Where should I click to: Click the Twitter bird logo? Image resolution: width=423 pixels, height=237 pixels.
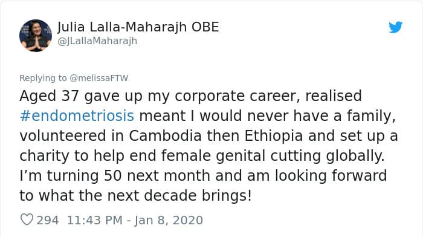pyautogui.click(x=395, y=27)
